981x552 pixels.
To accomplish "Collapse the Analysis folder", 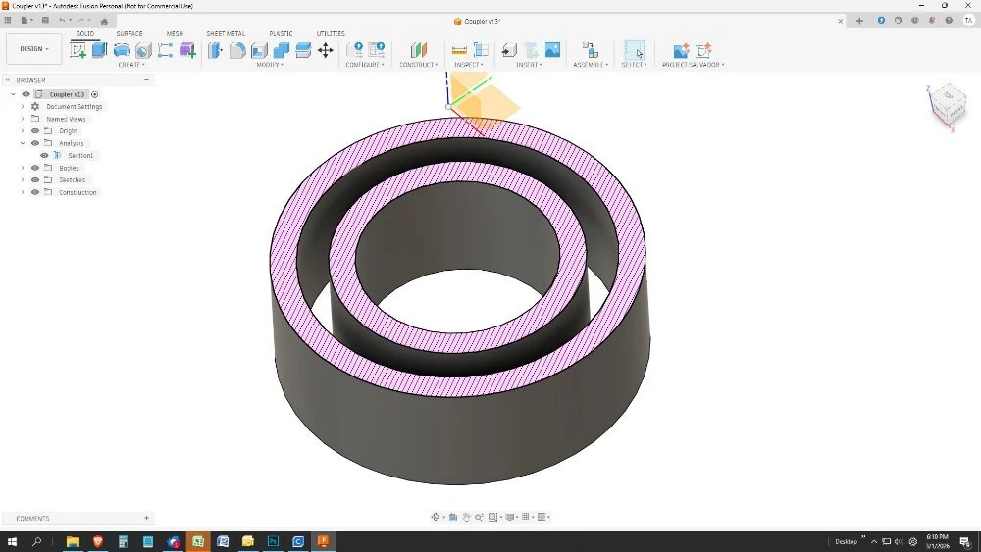I will [23, 143].
